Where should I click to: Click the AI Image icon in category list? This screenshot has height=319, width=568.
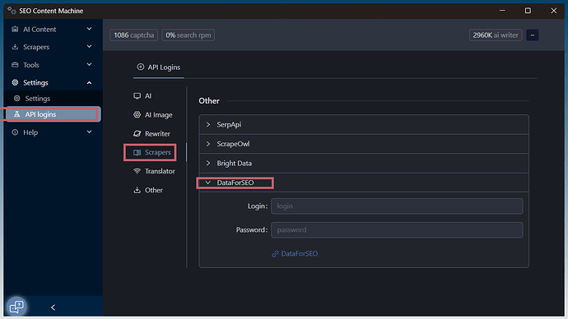coord(137,114)
